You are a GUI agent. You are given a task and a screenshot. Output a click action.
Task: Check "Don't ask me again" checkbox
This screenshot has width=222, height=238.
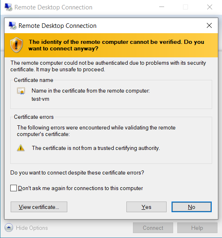(x=14, y=188)
